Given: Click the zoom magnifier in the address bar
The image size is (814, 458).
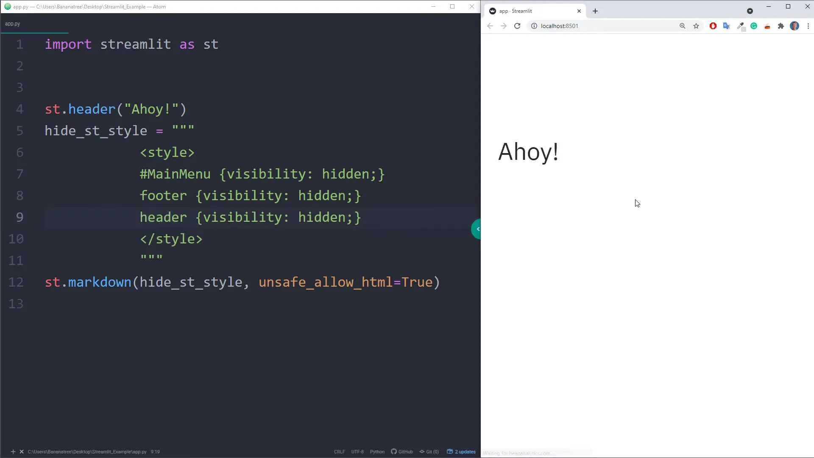Looking at the screenshot, I should 682,26.
